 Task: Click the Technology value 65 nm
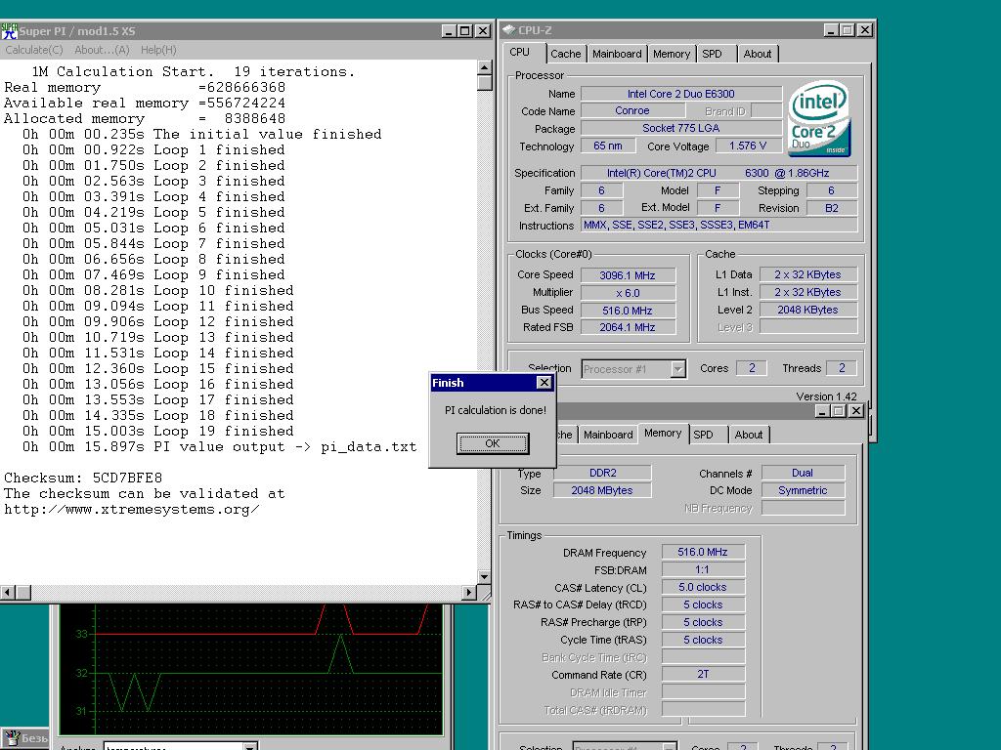[608, 146]
